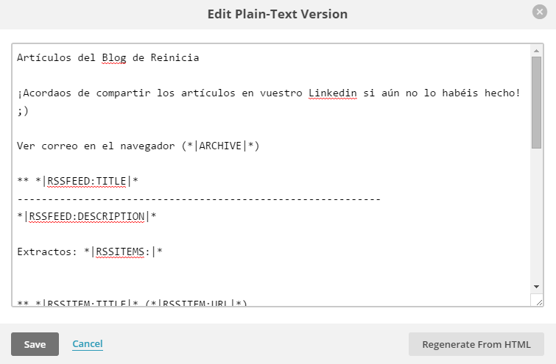
Task: Place cursor on the underlined word Linkedin
Action: 332,93
